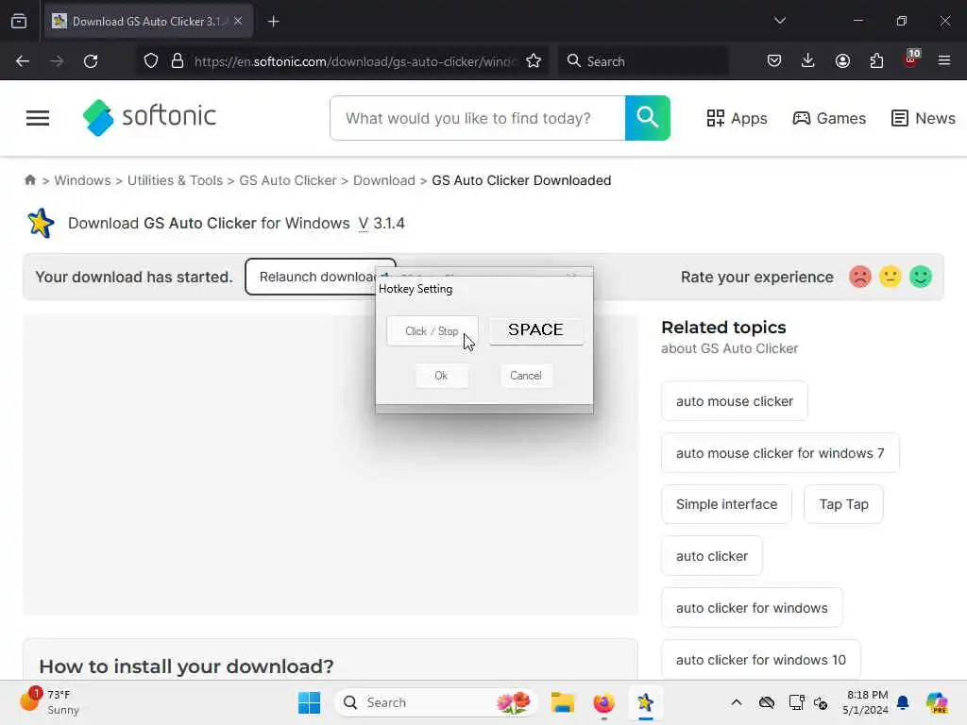Open the Softonic hamburger menu
967x725 pixels.
click(x=38, y=118)
